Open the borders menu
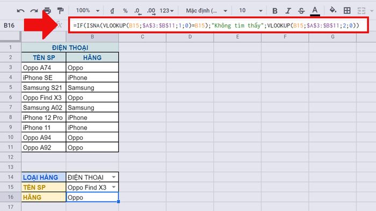 pyautogui.click(x=347, y=11)
